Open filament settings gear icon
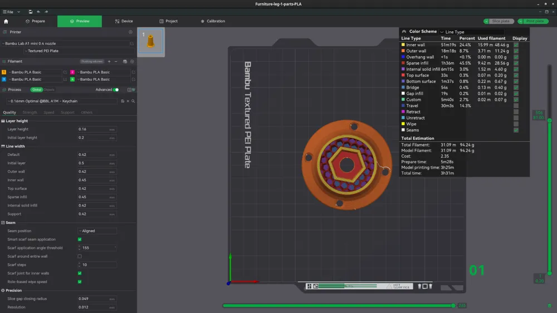This screenshot has height=313, width=557. (x=132, y=61)
